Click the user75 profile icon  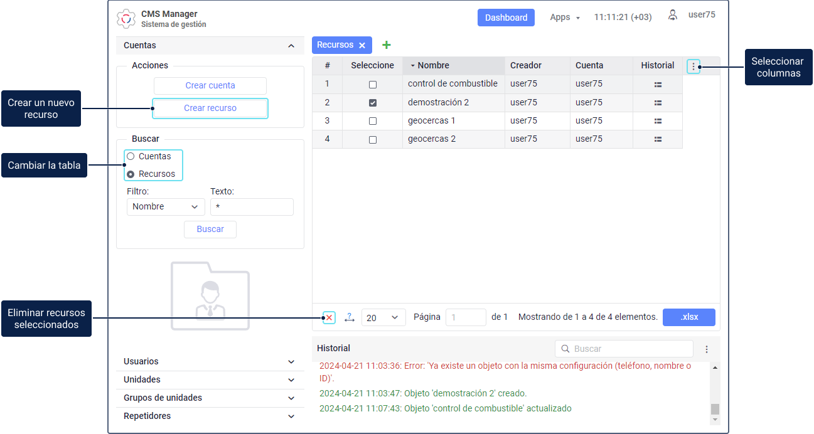tap(673, 15)
